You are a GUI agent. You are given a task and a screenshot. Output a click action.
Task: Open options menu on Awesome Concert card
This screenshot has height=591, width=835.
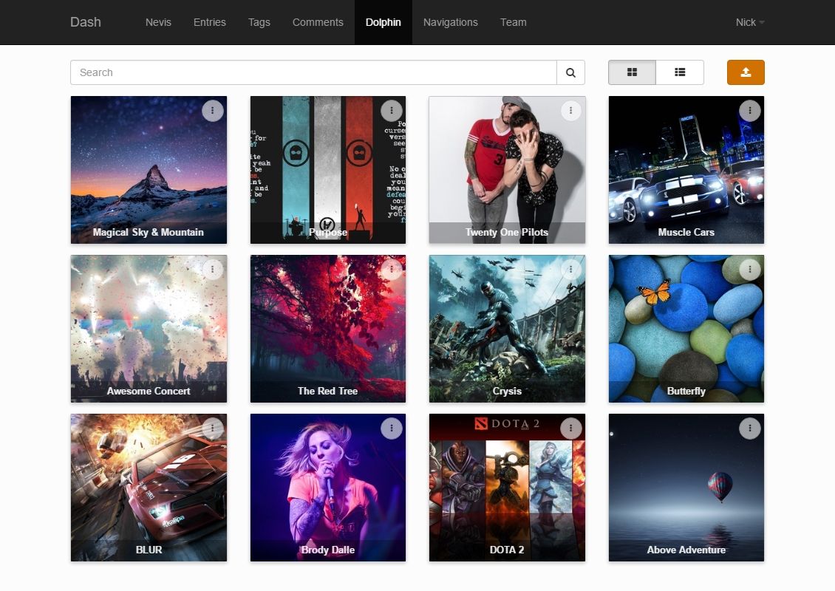pos(213,270)
